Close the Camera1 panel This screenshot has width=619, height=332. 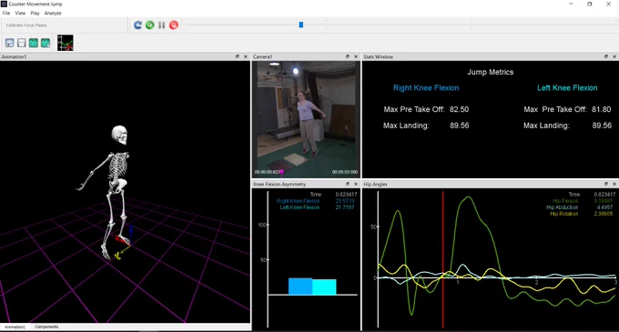point(356,56)
